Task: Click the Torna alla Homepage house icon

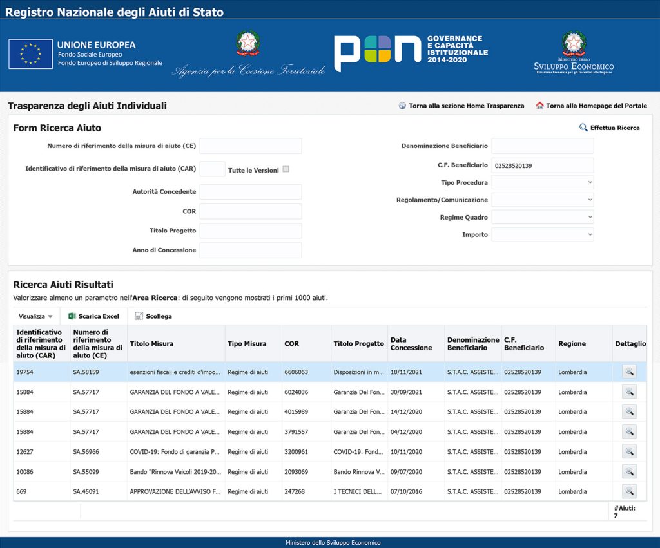Action: point(539,106)
